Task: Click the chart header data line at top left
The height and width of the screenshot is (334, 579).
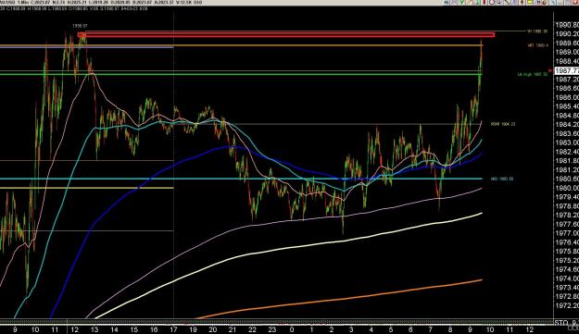Action: click(x=74, y=7)
